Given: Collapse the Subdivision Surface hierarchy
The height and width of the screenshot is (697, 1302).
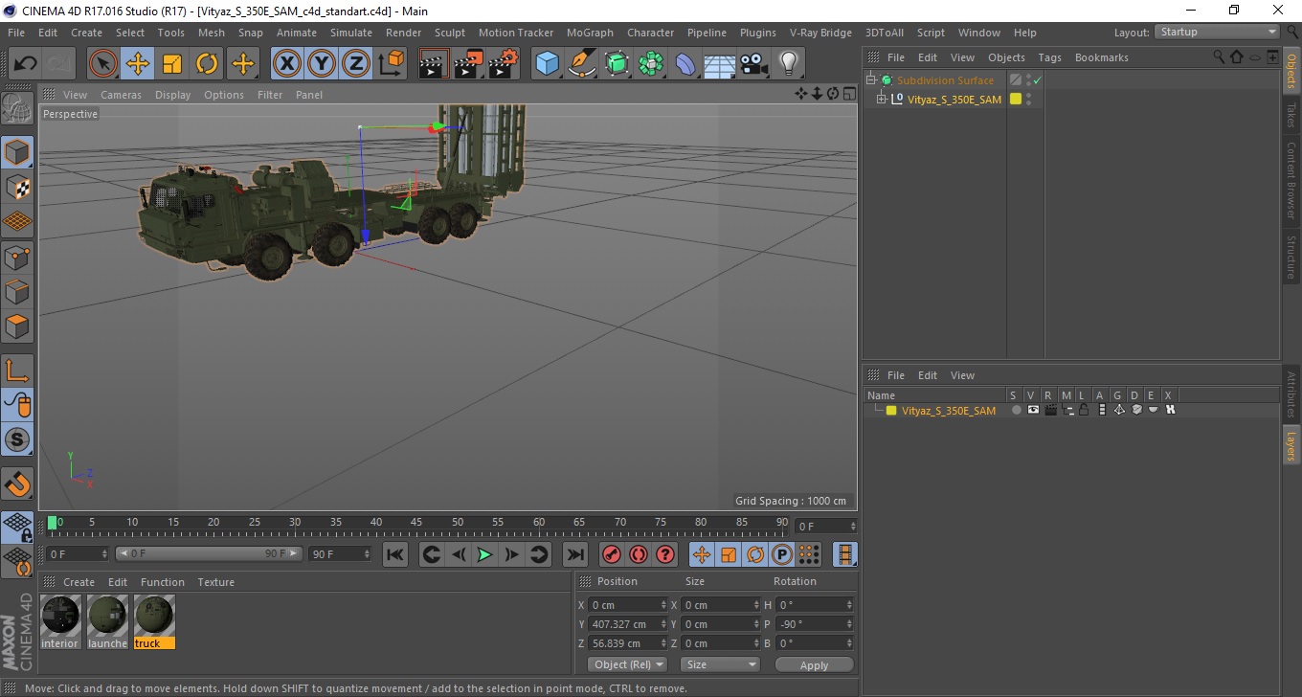Looking at the screenshot, I should click(x=870, y=80).
